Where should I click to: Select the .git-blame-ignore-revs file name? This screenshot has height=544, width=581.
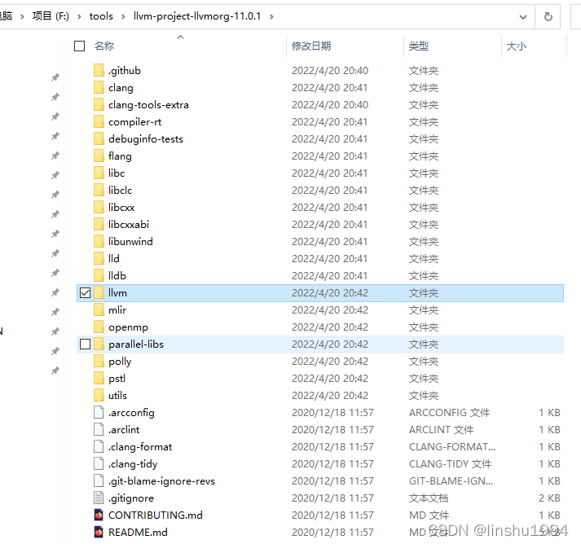pos(161,480)
